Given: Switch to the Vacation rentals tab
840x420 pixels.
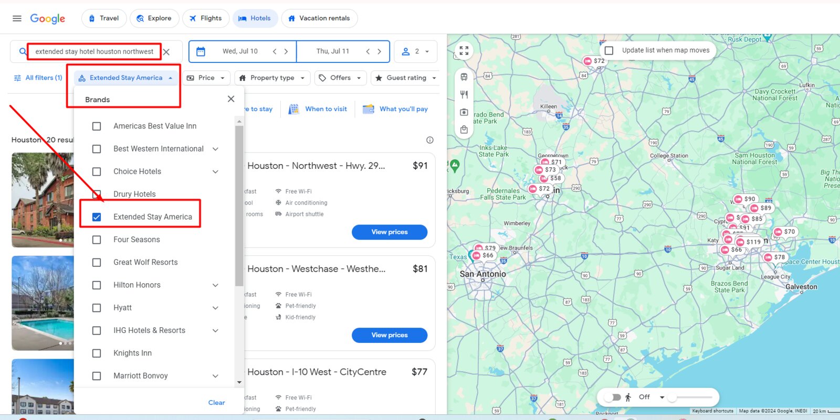Looking at the screenshot, I should (319, 18).
